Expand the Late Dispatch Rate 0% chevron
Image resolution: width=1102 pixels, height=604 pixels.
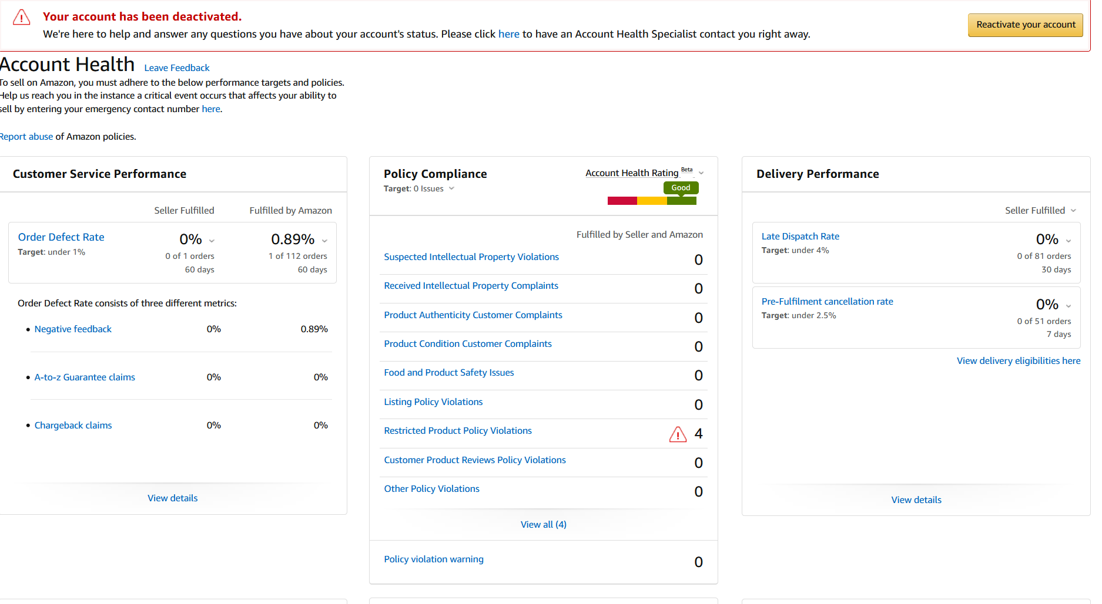[x=1068, y=241]
